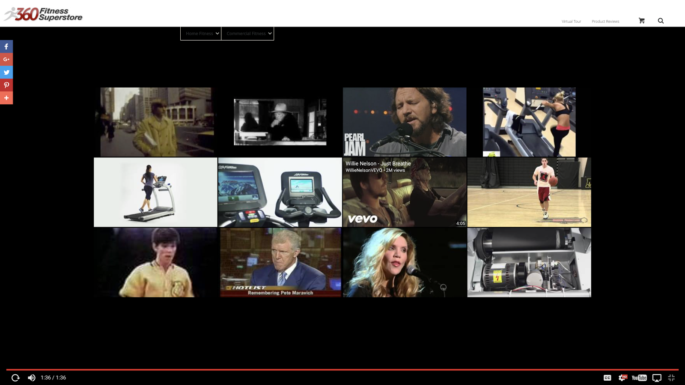Replay the finished video

click(15, 378)
